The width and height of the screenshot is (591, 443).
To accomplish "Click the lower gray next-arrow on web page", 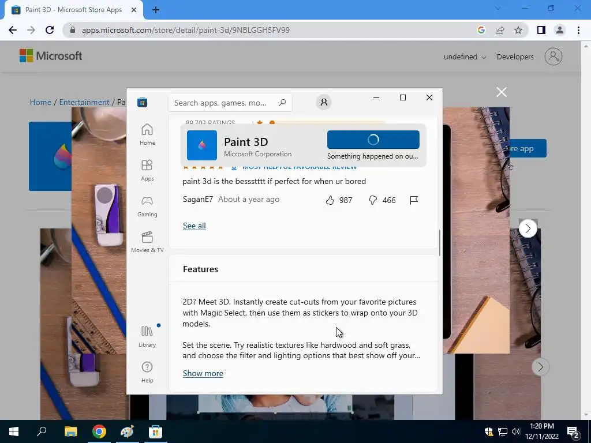I will (x=540, y=366).
